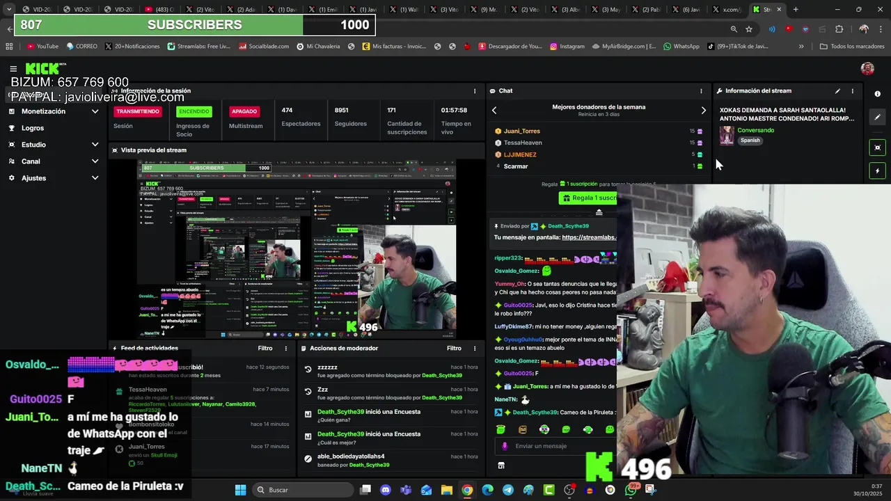Click the clip capture icon in right sidebar
The image size is (891, 501).
[877, 148]
